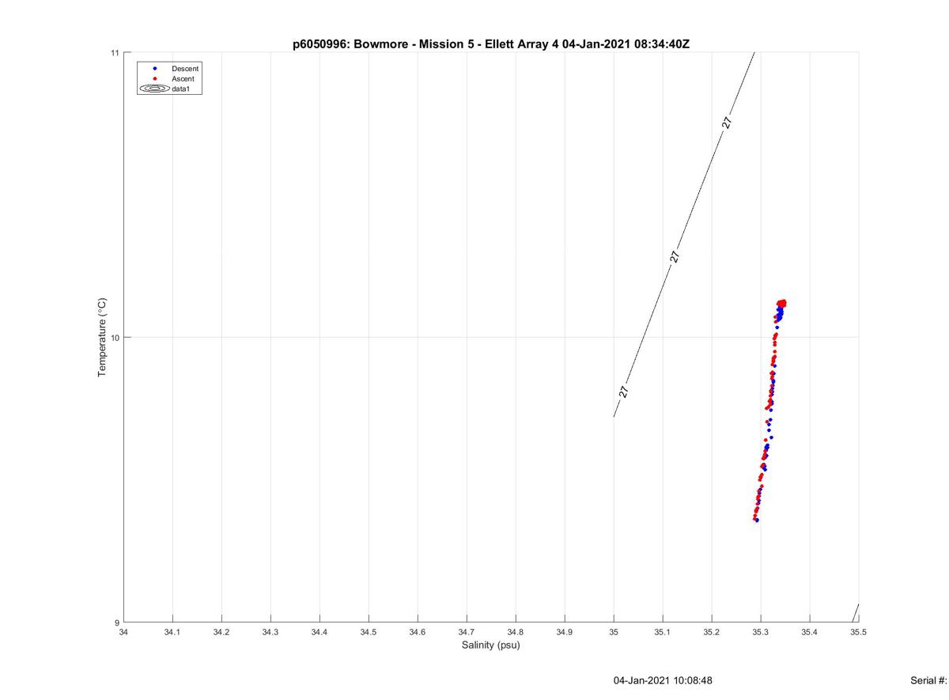This screenshot has width=949, height=700.
Task: Click the x-axis tick label 34.9
Action: [x=565, y=632]
